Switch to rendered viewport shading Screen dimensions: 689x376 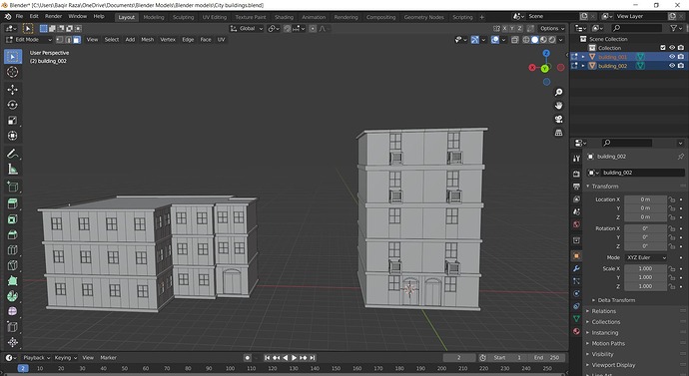[552, 40]
